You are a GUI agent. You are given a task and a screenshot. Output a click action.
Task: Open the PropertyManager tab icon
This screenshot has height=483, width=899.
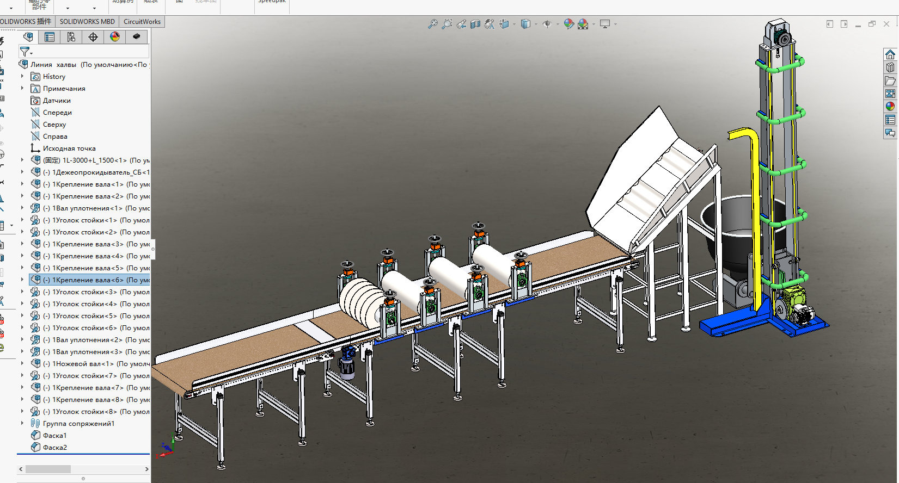click(50, 37)
